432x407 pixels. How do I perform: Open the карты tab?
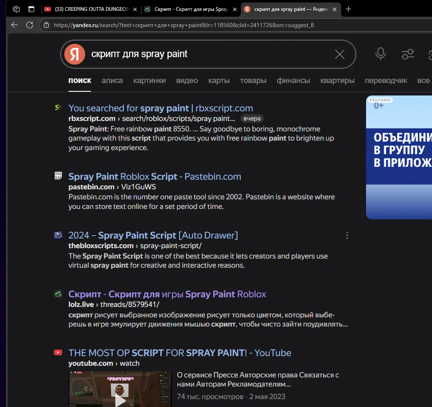coord(219,80)
